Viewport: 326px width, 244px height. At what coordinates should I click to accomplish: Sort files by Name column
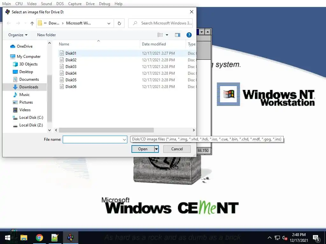click(64, 44)
